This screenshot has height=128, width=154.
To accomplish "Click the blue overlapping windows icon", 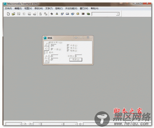I will click(x=73, y=14).
